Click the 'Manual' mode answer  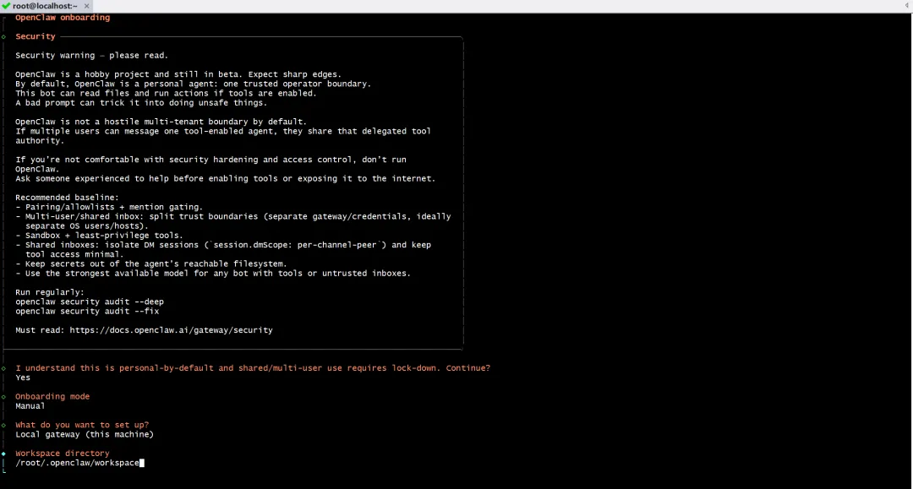click(x=30, y=406)
